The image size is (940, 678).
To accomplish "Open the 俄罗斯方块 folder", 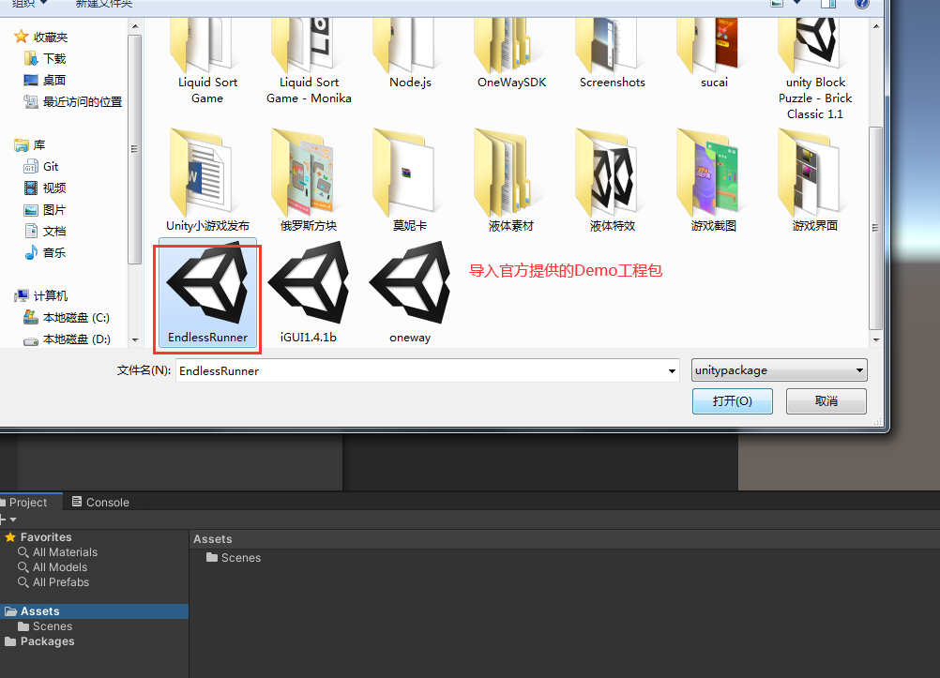I will click(309, 180).
